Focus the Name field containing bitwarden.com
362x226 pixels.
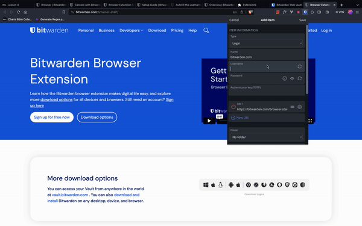(267, 55)
